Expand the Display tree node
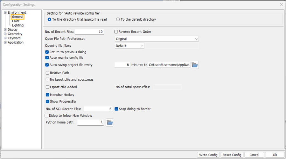The height and width of the screenshot is (159, 286). 5,30
